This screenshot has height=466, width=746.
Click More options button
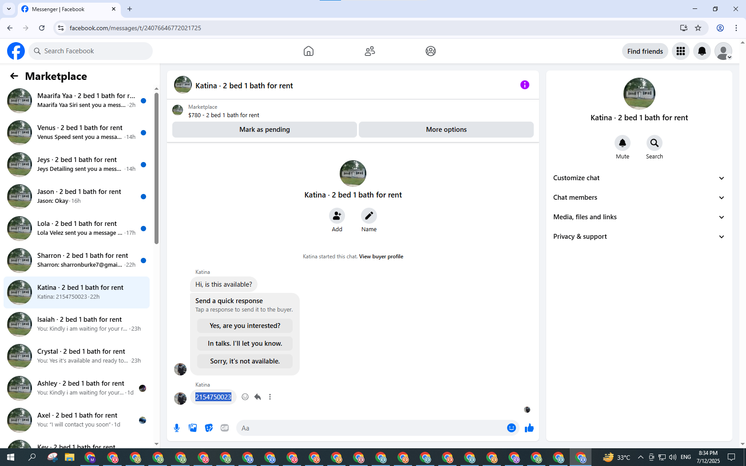coord(446,130)
